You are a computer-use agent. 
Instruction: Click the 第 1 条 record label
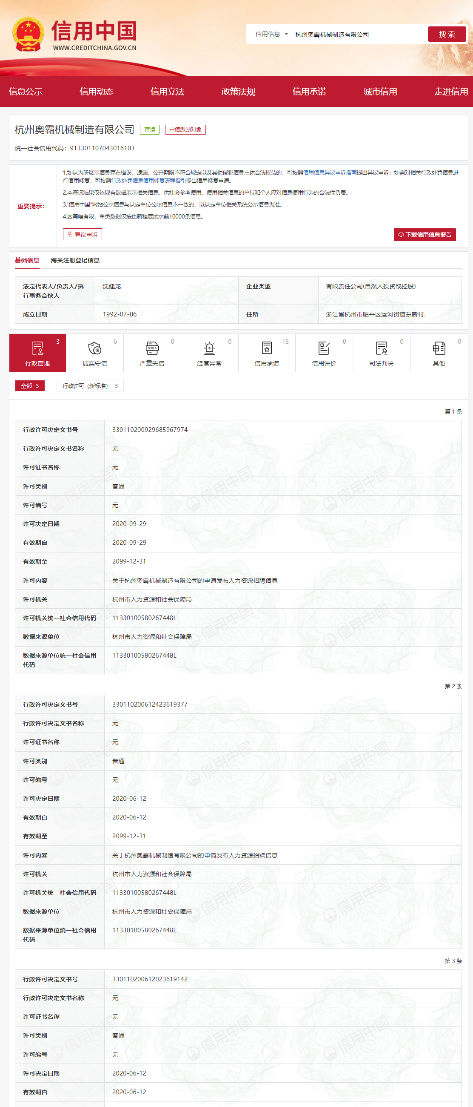(453, 412)
